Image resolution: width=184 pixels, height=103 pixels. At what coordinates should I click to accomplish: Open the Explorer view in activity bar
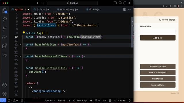pyautogui.click(x=5, y=11)
